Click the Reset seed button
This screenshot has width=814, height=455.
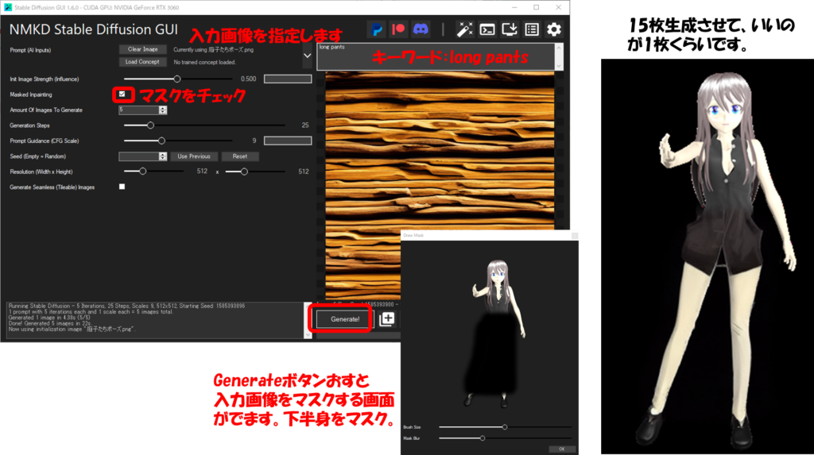coord(240,156)
